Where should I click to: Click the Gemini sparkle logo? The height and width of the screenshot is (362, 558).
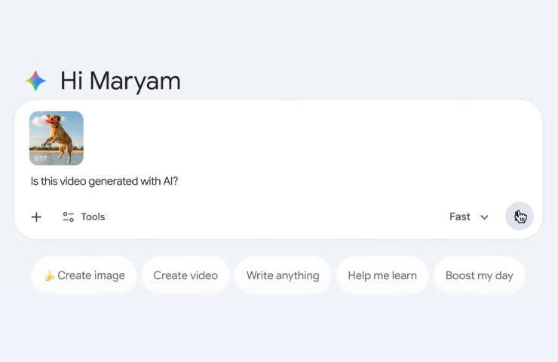pyautogui.click(x=35, y=81)
